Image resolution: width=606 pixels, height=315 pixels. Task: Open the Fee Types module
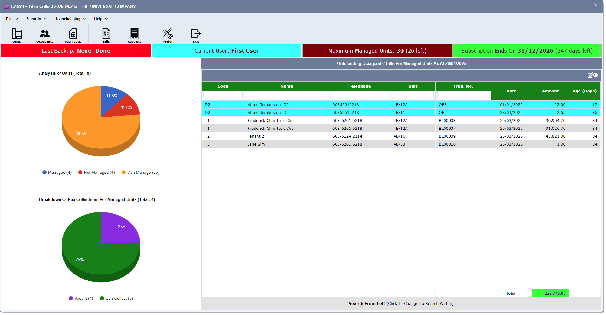(73, 35)
